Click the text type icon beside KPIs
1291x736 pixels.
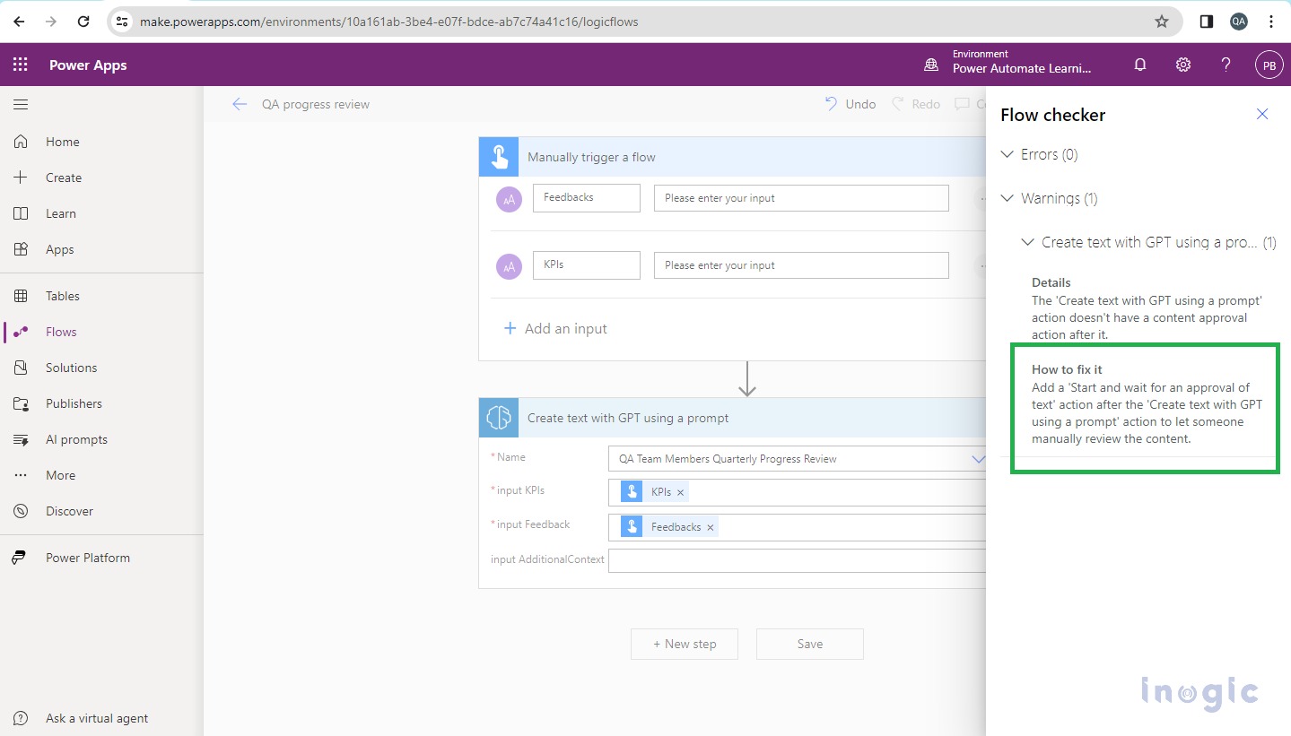pos(509,266)
